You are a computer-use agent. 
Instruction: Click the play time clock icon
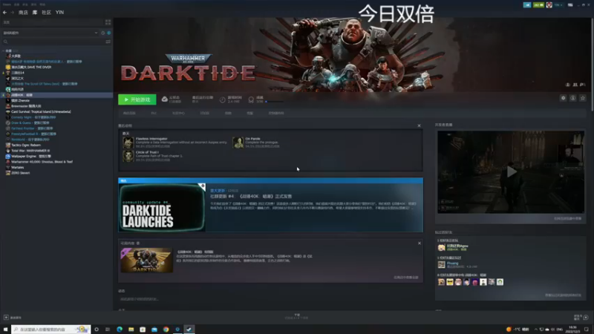click(222, 99)
